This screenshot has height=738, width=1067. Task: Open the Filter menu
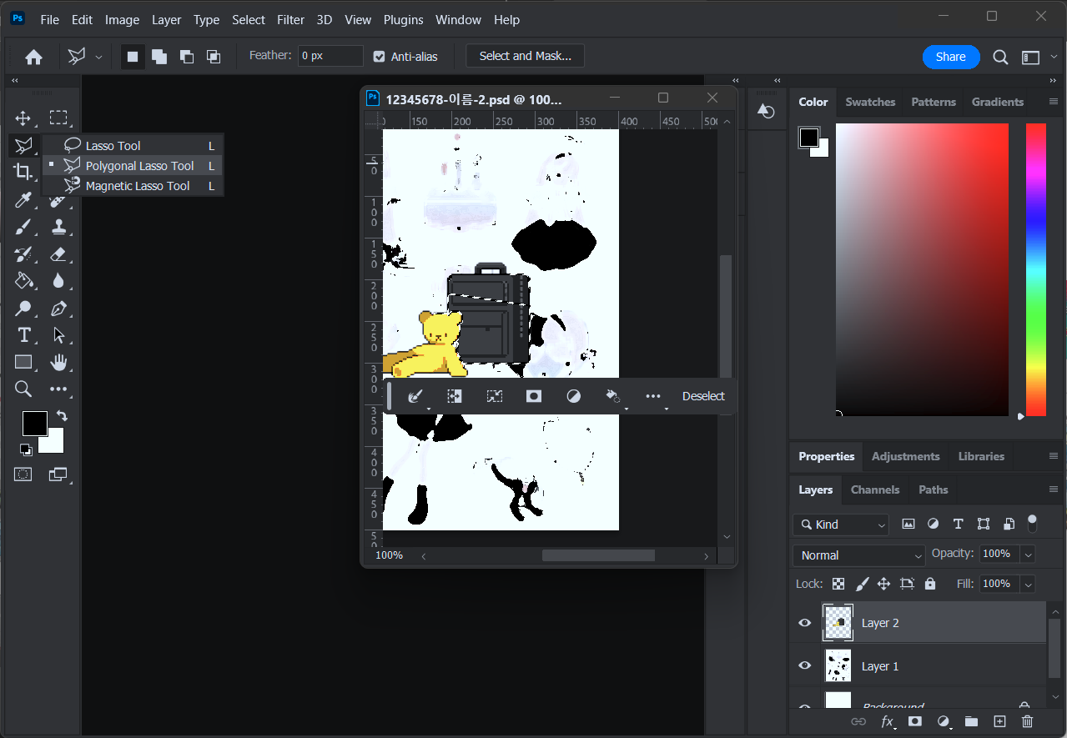click(290, 19)
